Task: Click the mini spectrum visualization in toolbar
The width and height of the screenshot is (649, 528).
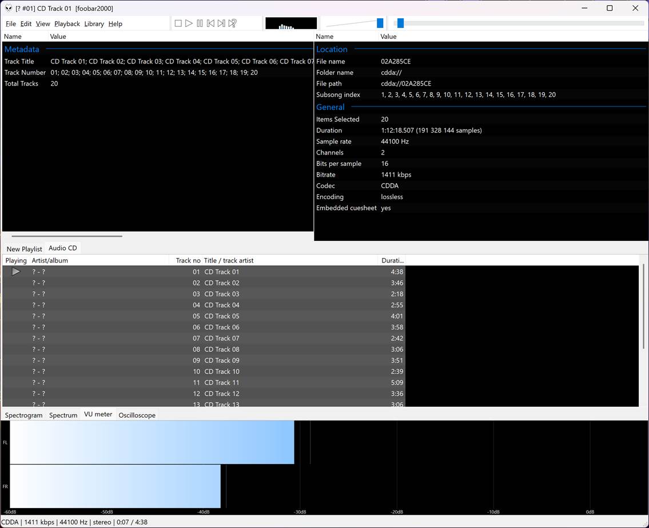Action: tap(291, 23)
